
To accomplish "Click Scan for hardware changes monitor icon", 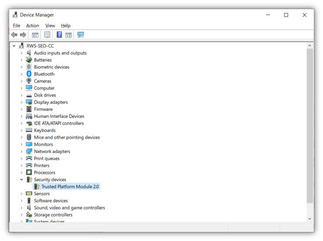I will pos(81,35).
